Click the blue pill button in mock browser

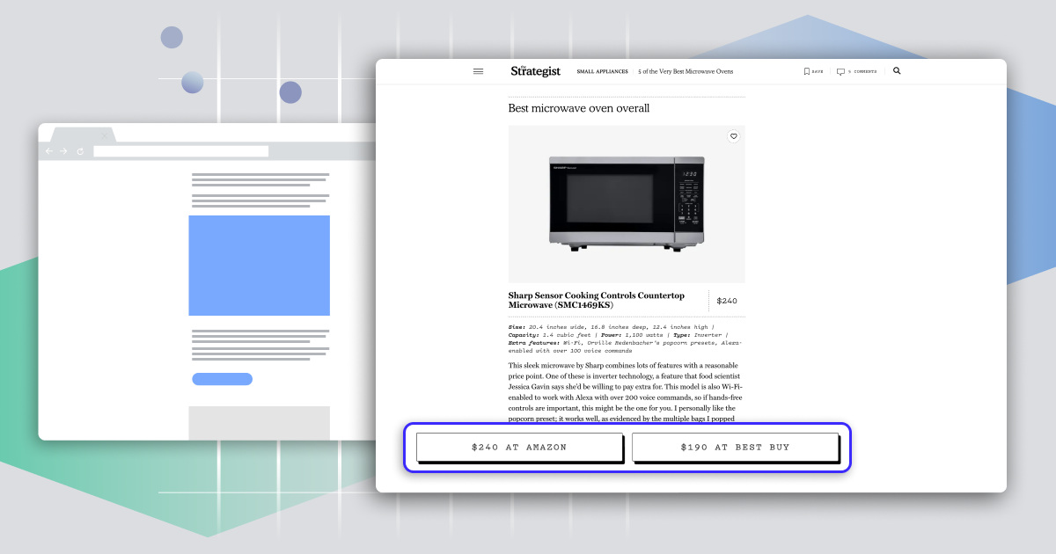pos(223,379)
